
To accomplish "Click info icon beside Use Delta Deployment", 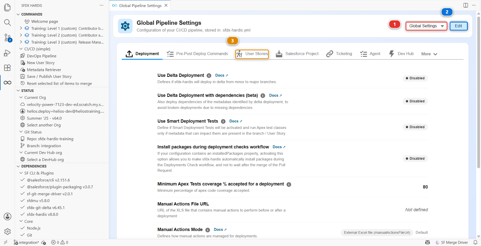I will tap(209, 76).
